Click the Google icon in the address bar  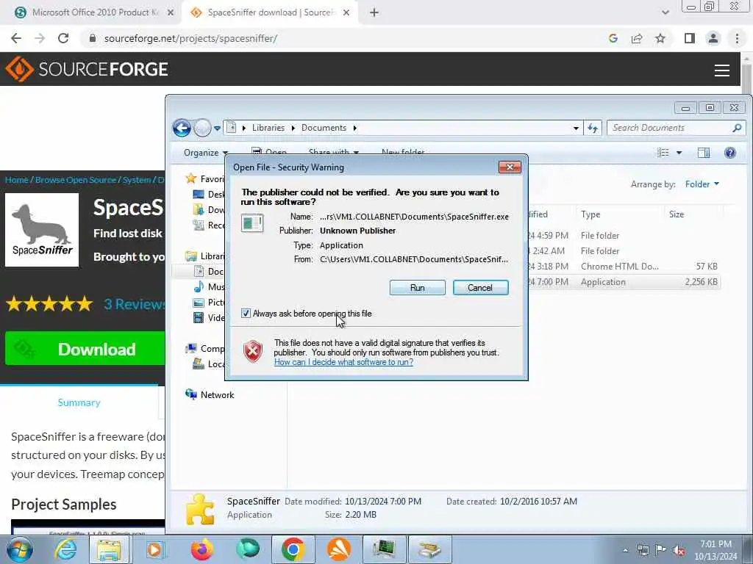[613, 38]
